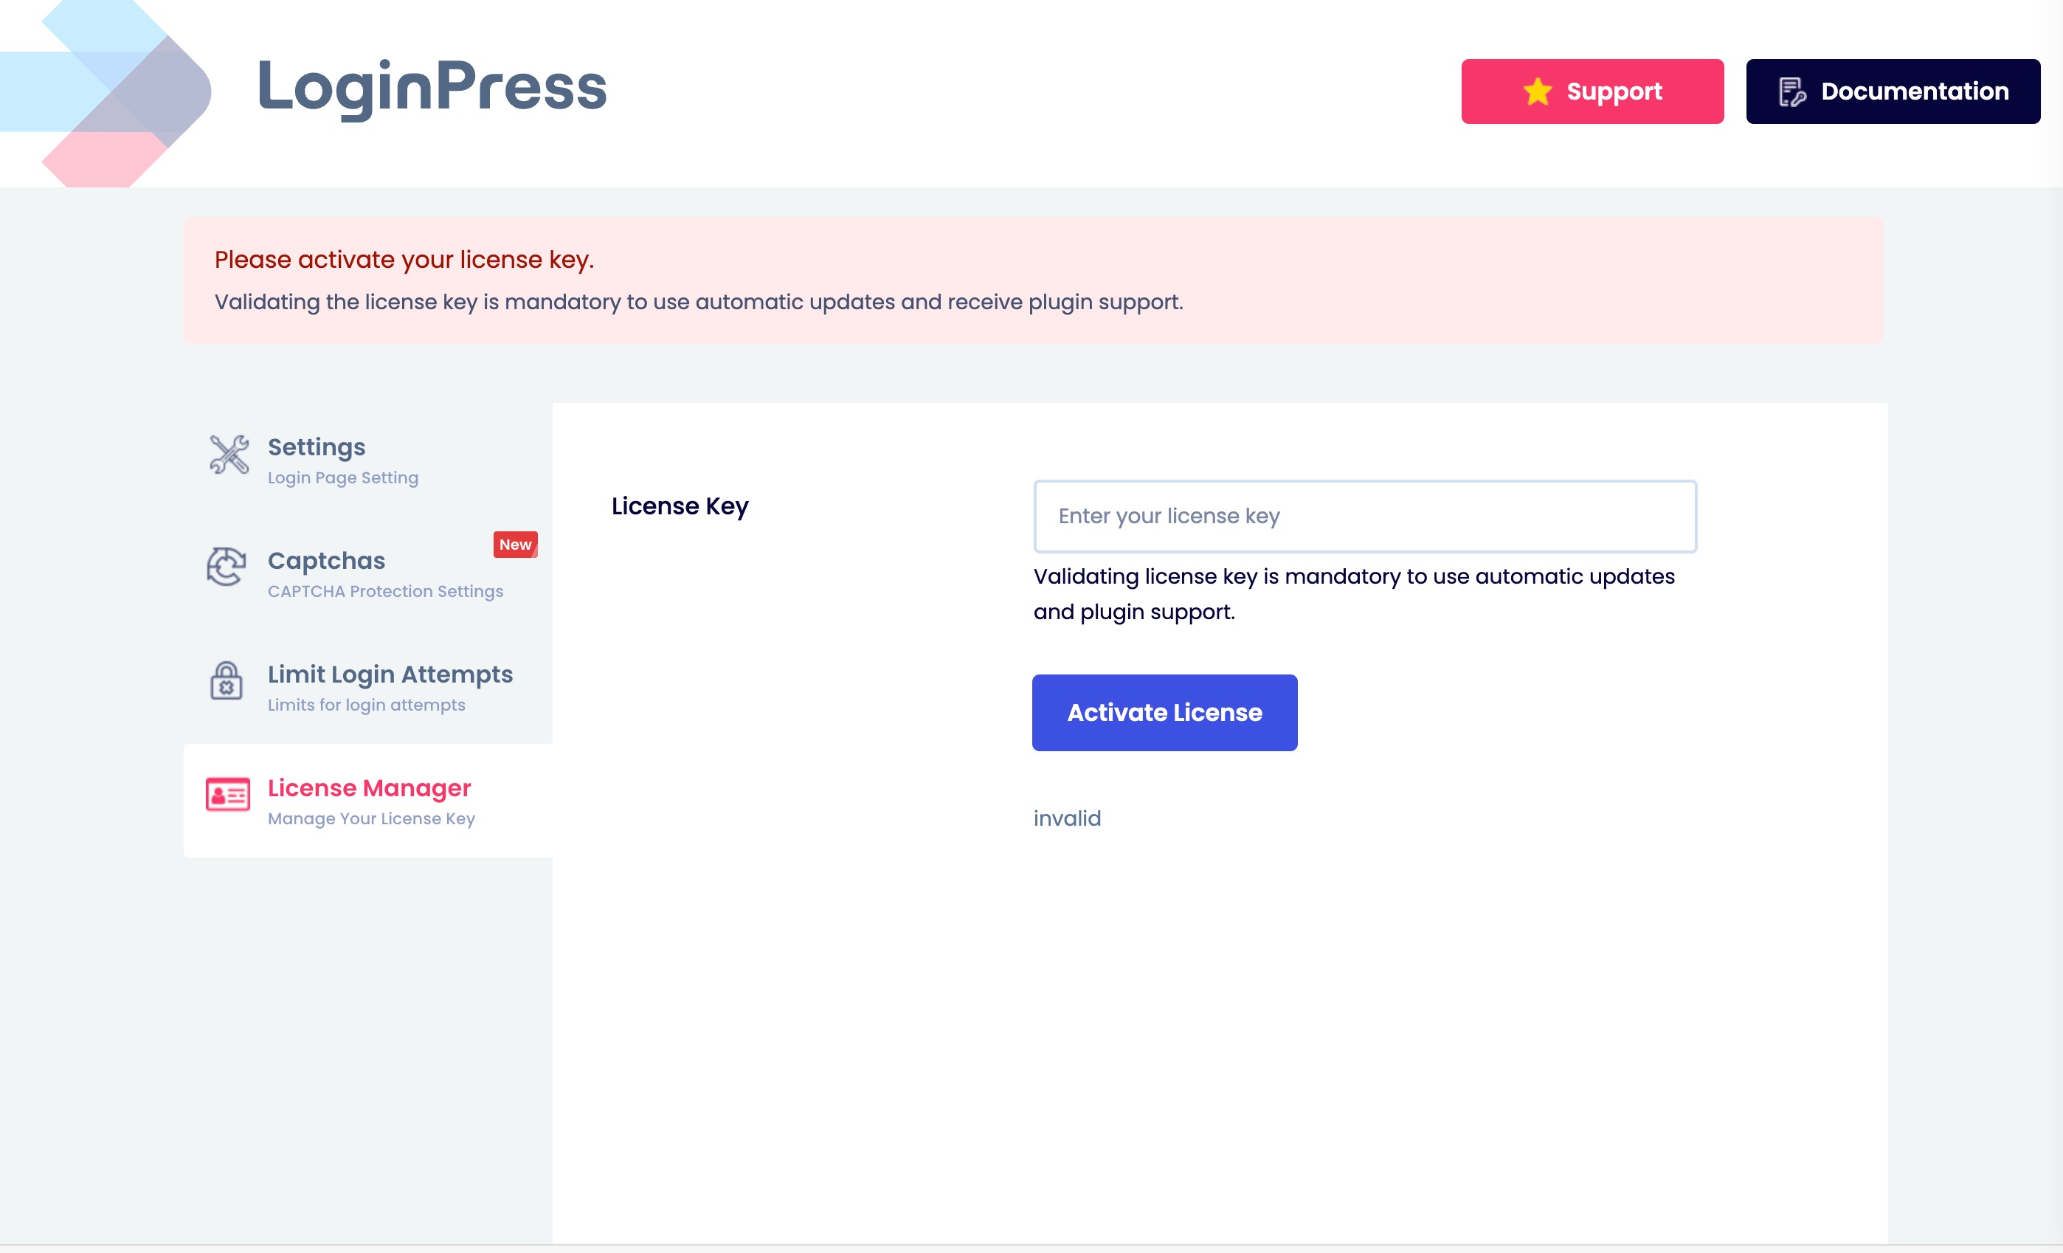
Task: Click the yellow star on Support button
Action: pyautogui.click(x=1537, y=92)
